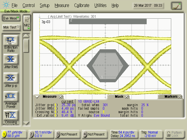This screenshot has height=140, width=187.
Task: Enable the Msk Test mode button
Action: coord(11,27)
